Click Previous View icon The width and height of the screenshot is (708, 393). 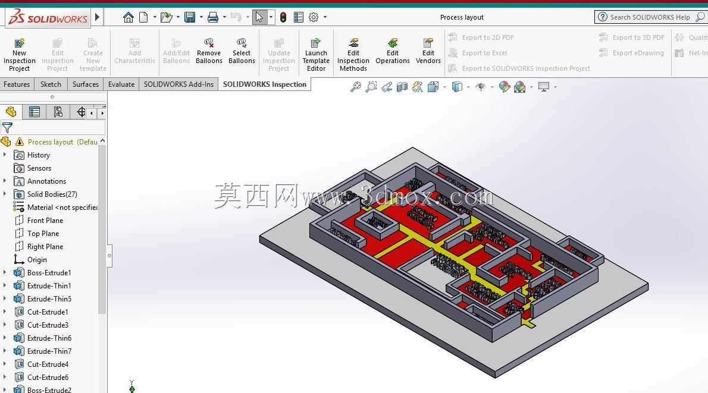point(387,87)
